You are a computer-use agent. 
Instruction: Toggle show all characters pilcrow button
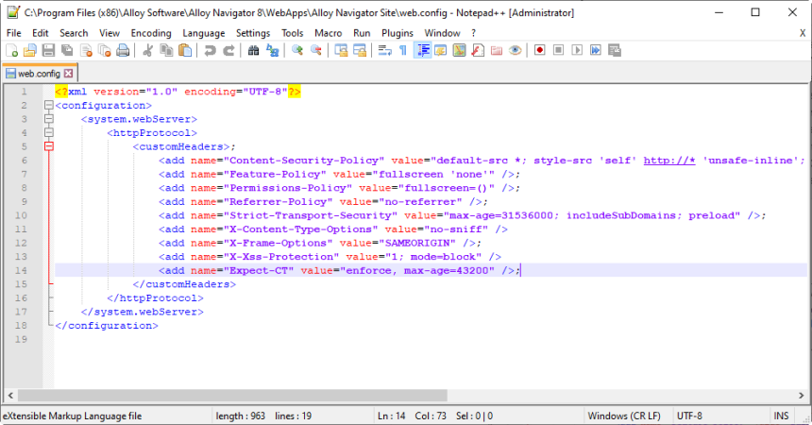[403, 51]
